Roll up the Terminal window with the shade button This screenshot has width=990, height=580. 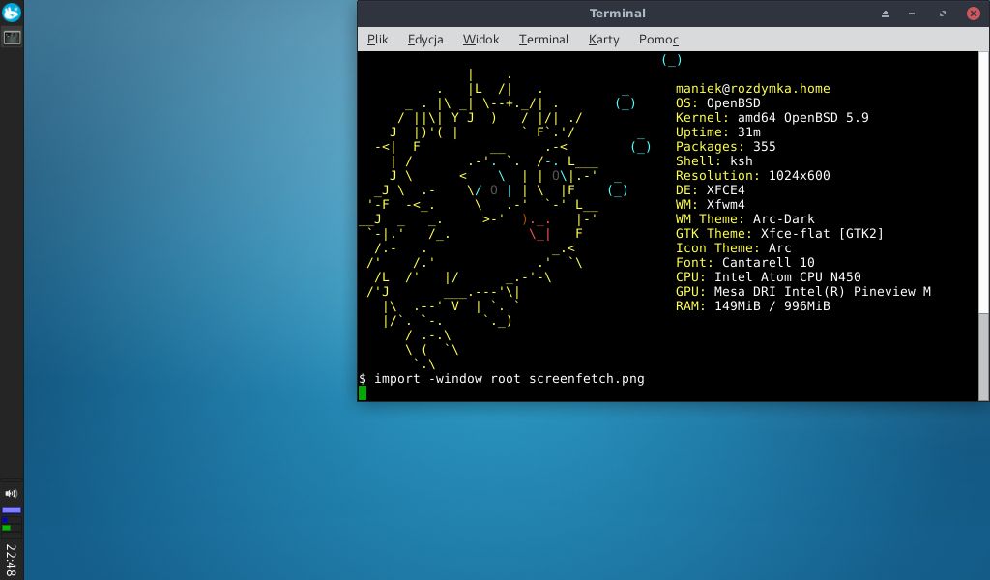pyautogui.click(x=886, y=14)
